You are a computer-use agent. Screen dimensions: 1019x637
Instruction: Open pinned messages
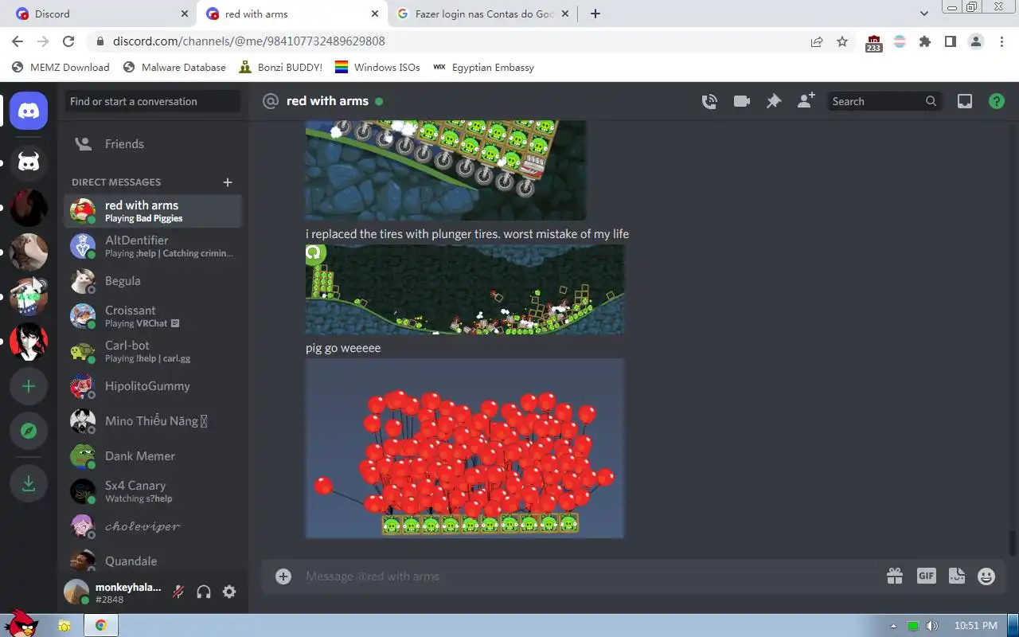tap(774, 101)
